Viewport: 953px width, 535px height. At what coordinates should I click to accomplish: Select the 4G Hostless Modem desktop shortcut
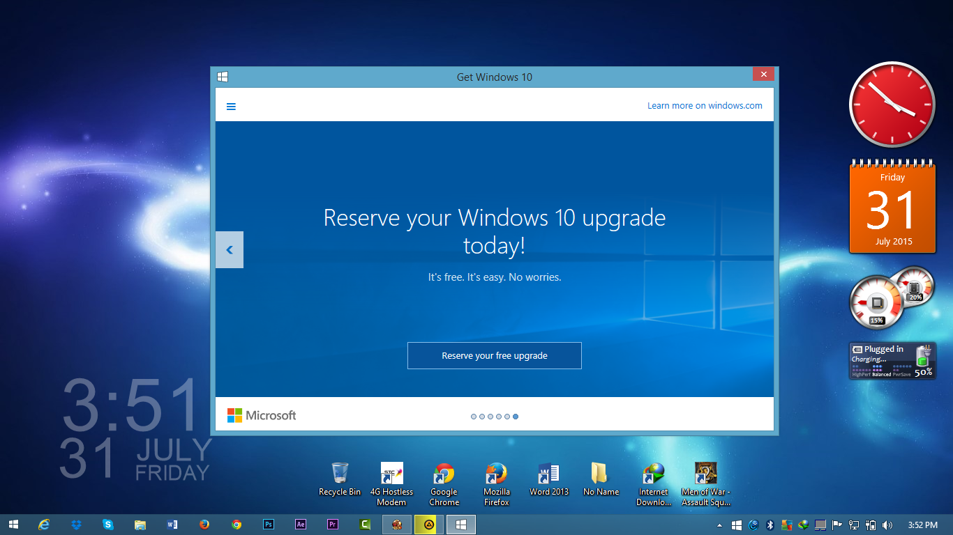click(391, 484)
